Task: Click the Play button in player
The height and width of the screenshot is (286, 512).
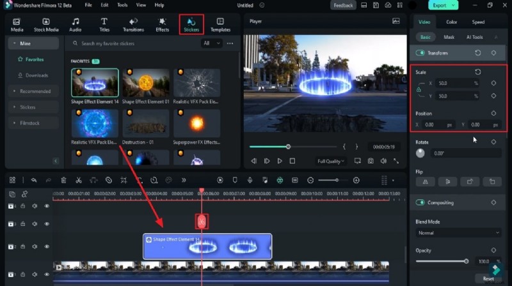Action: [280, 161]
